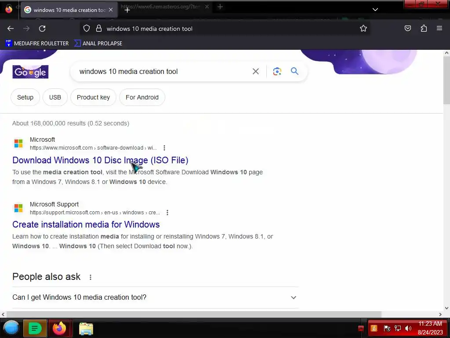Open a new tab with plus button
Image resolution: width=450 pixels, height=338 pixels.
127,10
